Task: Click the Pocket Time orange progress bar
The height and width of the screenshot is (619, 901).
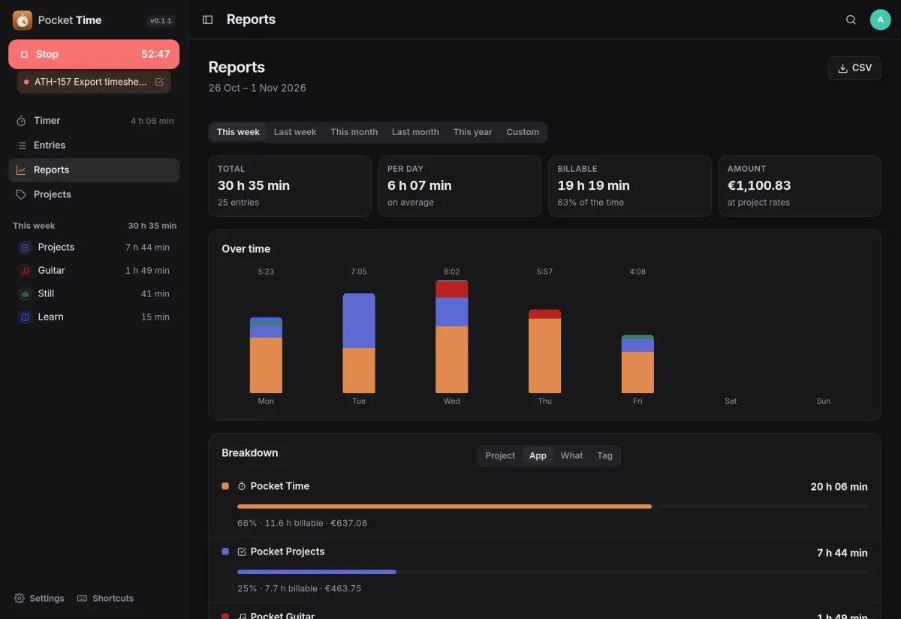Action: 444,506
